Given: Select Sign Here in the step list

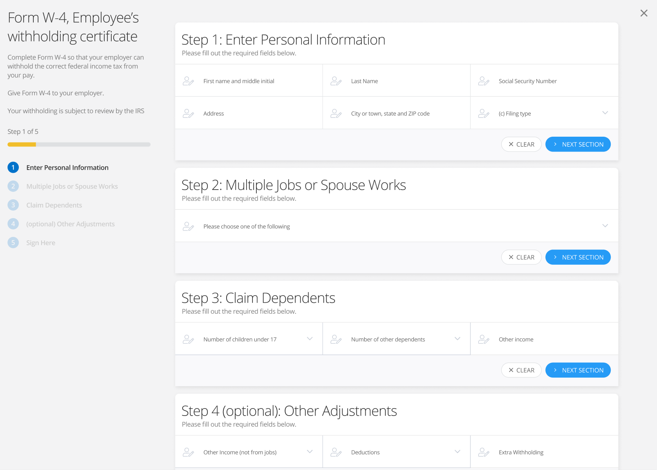Looking at the screenshot, I should click(40, 242).
